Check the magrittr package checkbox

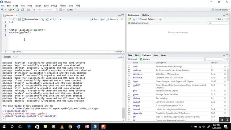129,106
